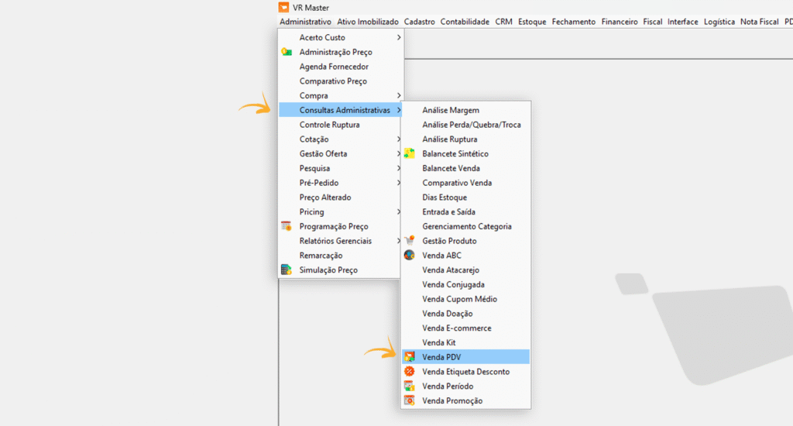Screen dimensions: 793x426
Task: Click the VR Master app icon in title bar
Action: 283,7
